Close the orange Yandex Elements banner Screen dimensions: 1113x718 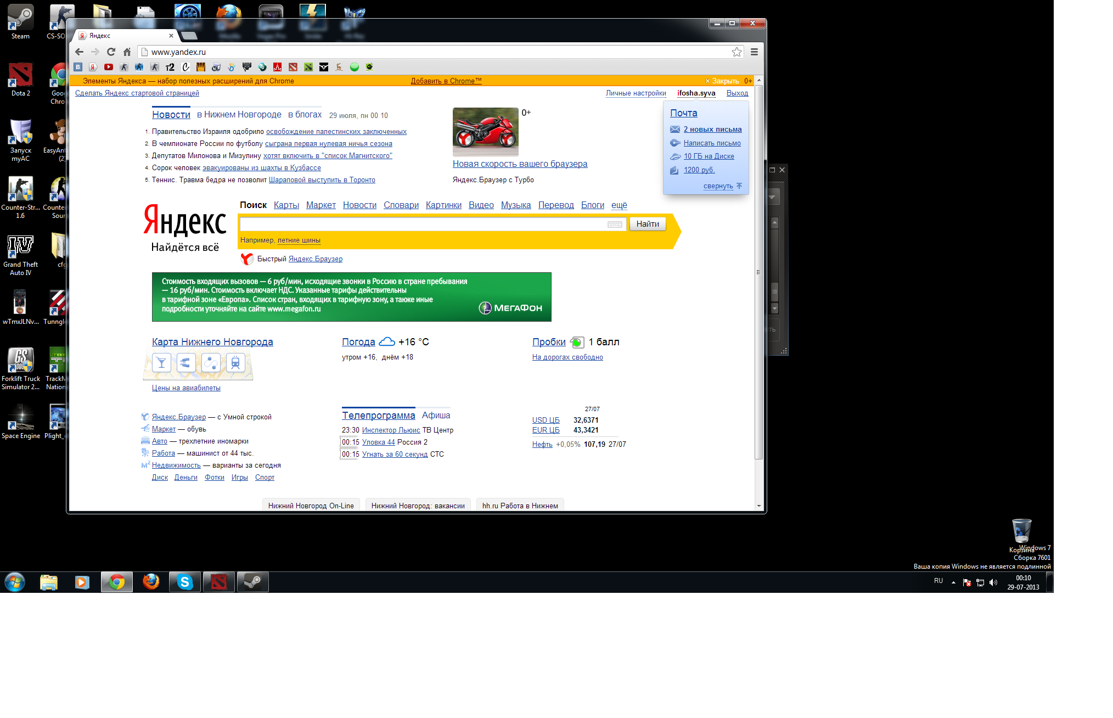(722, 81)
